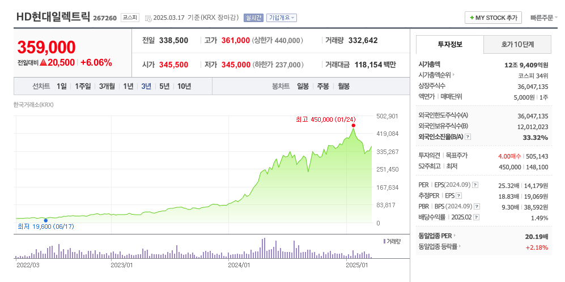The image size is (565, 282).
Task: Click the 33.32% foreign ownership value
Action: click(x=536, y=138)
